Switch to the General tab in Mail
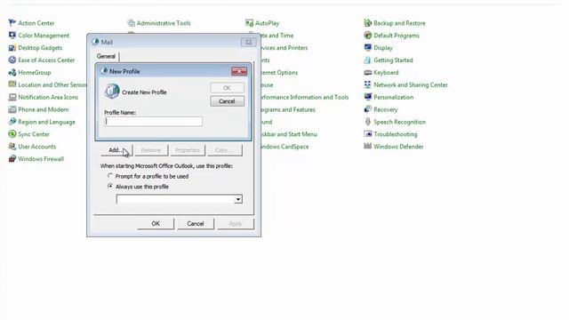The width and height of the screenshot is (569, 320). 106,56
